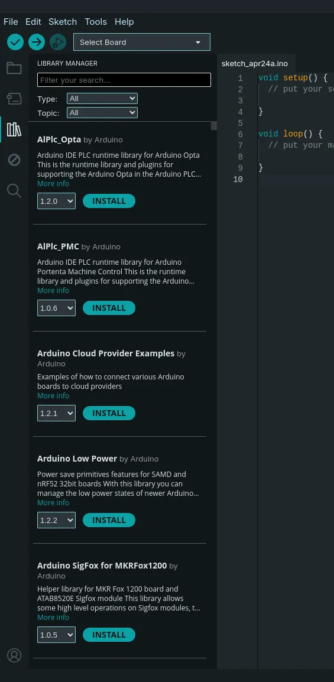
Task: Open the Search magnifier sidebar icon
Action: pyautogui.click(x=14, y=190)
